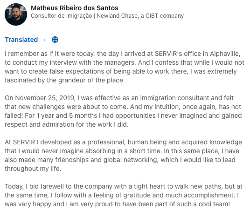Click the paragraph starting 'On November 25'
This screenshot has width=250, height=210.
coord(123,111)
